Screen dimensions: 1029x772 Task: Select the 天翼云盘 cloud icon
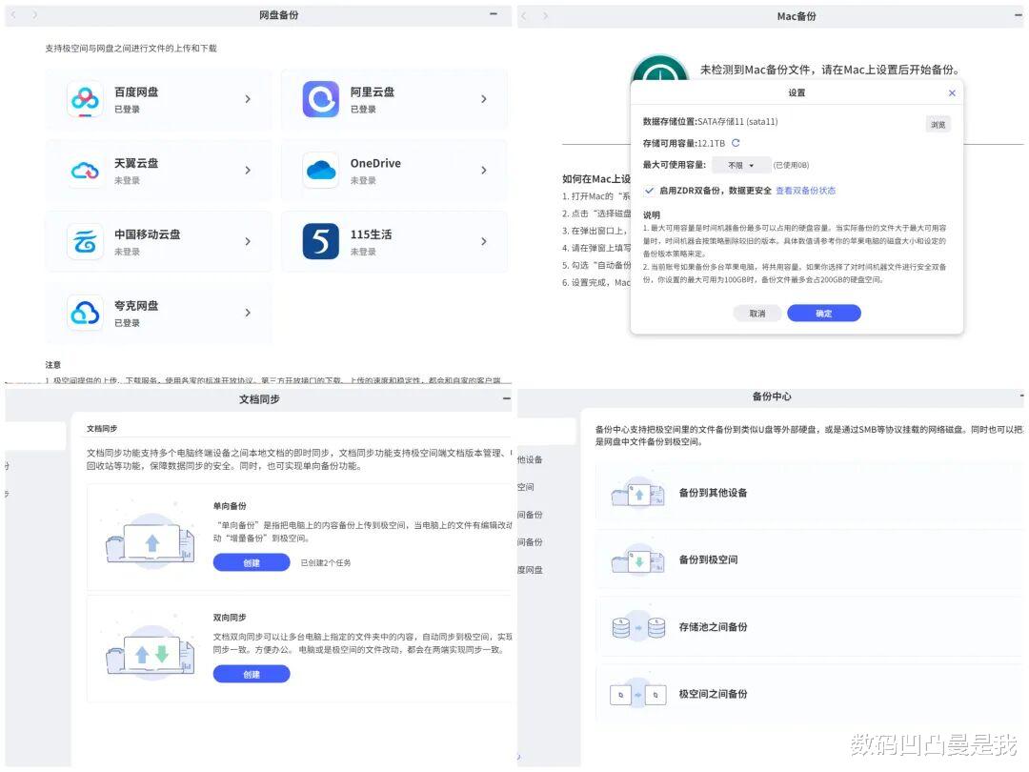pyautogui.click(x=86, y=171)
